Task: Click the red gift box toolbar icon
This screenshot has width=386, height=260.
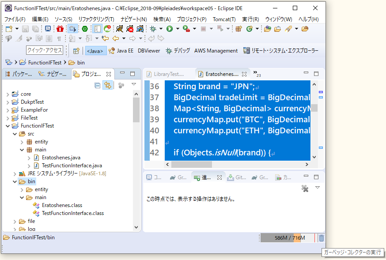Action: tap(60, 29)
